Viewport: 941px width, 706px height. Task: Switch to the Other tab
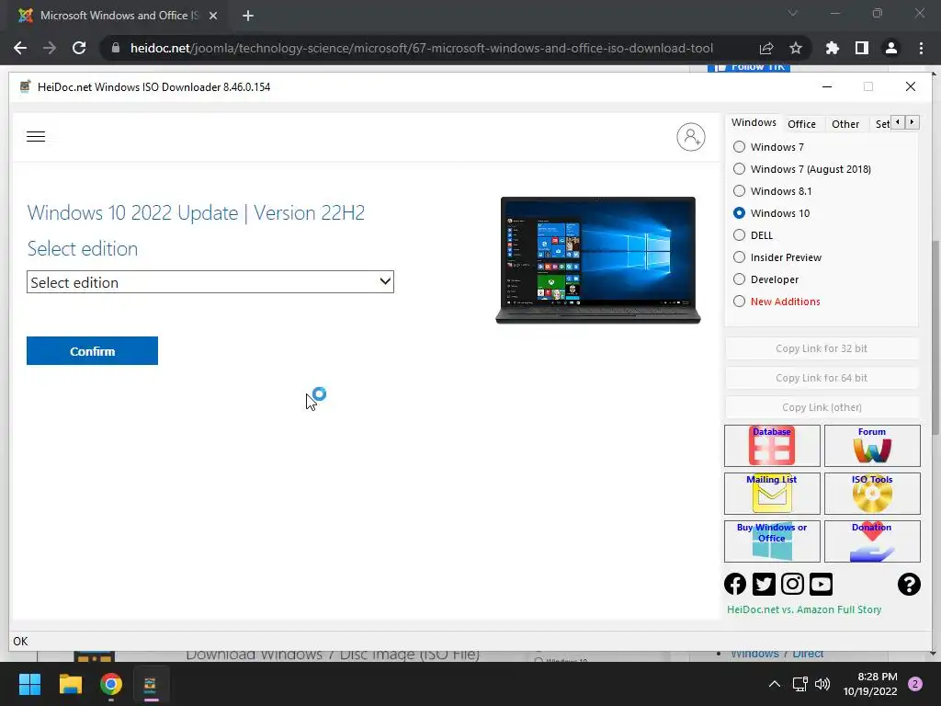845,124
